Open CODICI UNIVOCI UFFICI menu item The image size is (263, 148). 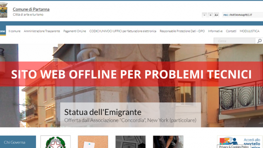[123, 31]
